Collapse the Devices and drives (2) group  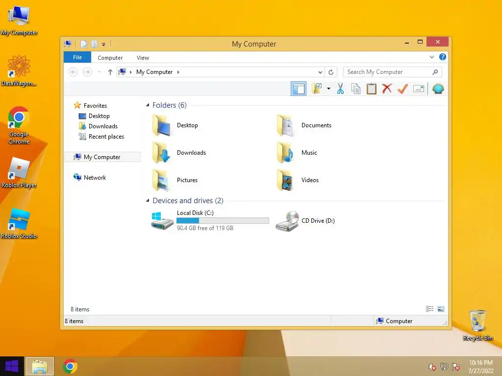pos(148,201)
